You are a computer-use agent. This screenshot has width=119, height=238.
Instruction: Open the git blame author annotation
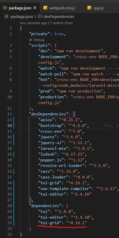[46, 23]
